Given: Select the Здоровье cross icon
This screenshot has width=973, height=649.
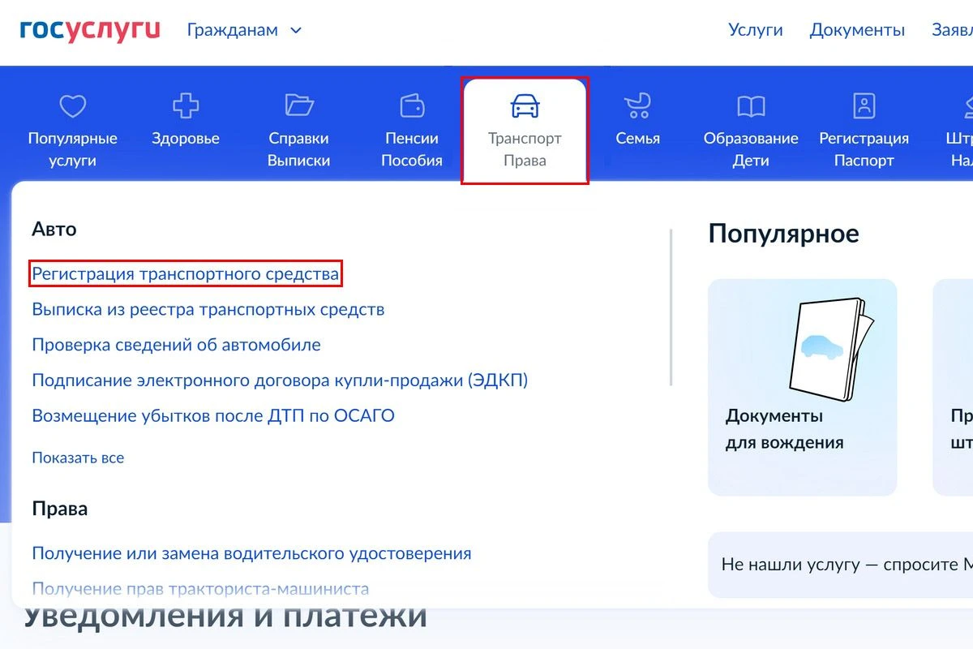Looking at the screenshot, I should [186, 105].
